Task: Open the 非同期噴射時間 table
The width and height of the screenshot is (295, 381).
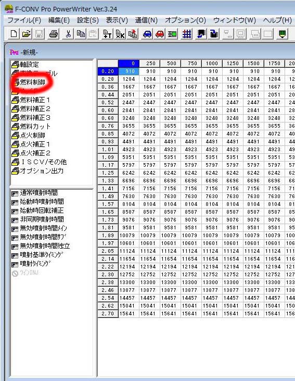Action: pos(37,219)
